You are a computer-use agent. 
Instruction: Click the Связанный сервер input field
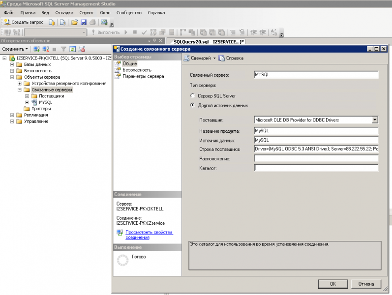click(x=316, y=75)
